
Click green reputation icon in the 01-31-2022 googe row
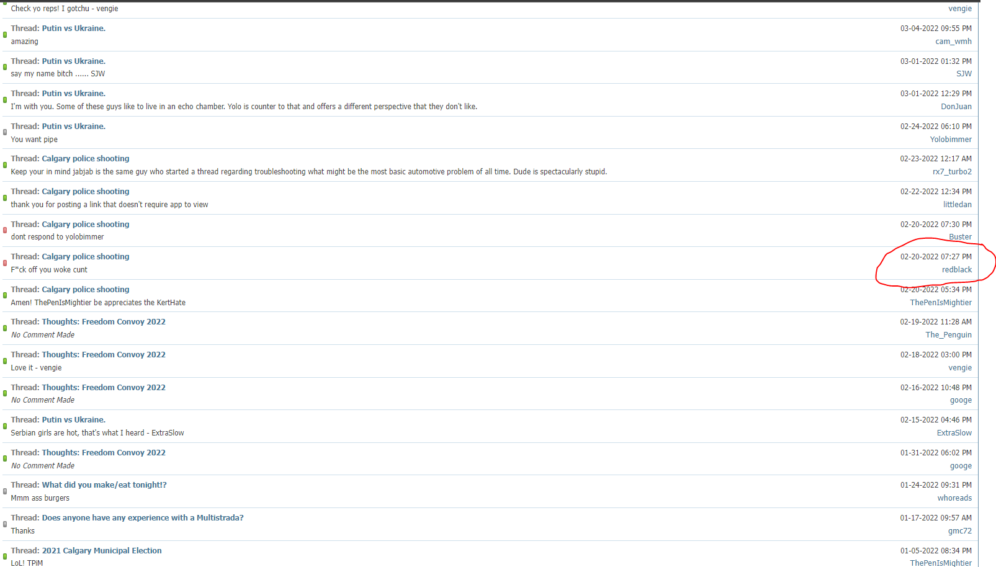[x=5, y=459]
